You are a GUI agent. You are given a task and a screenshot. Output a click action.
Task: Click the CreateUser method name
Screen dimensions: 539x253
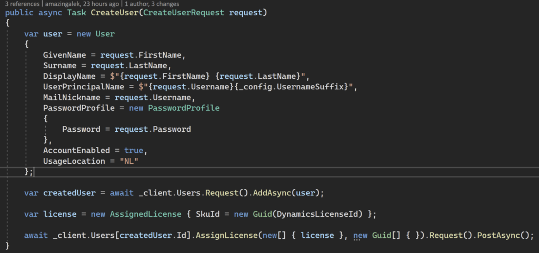pos(114,13)
